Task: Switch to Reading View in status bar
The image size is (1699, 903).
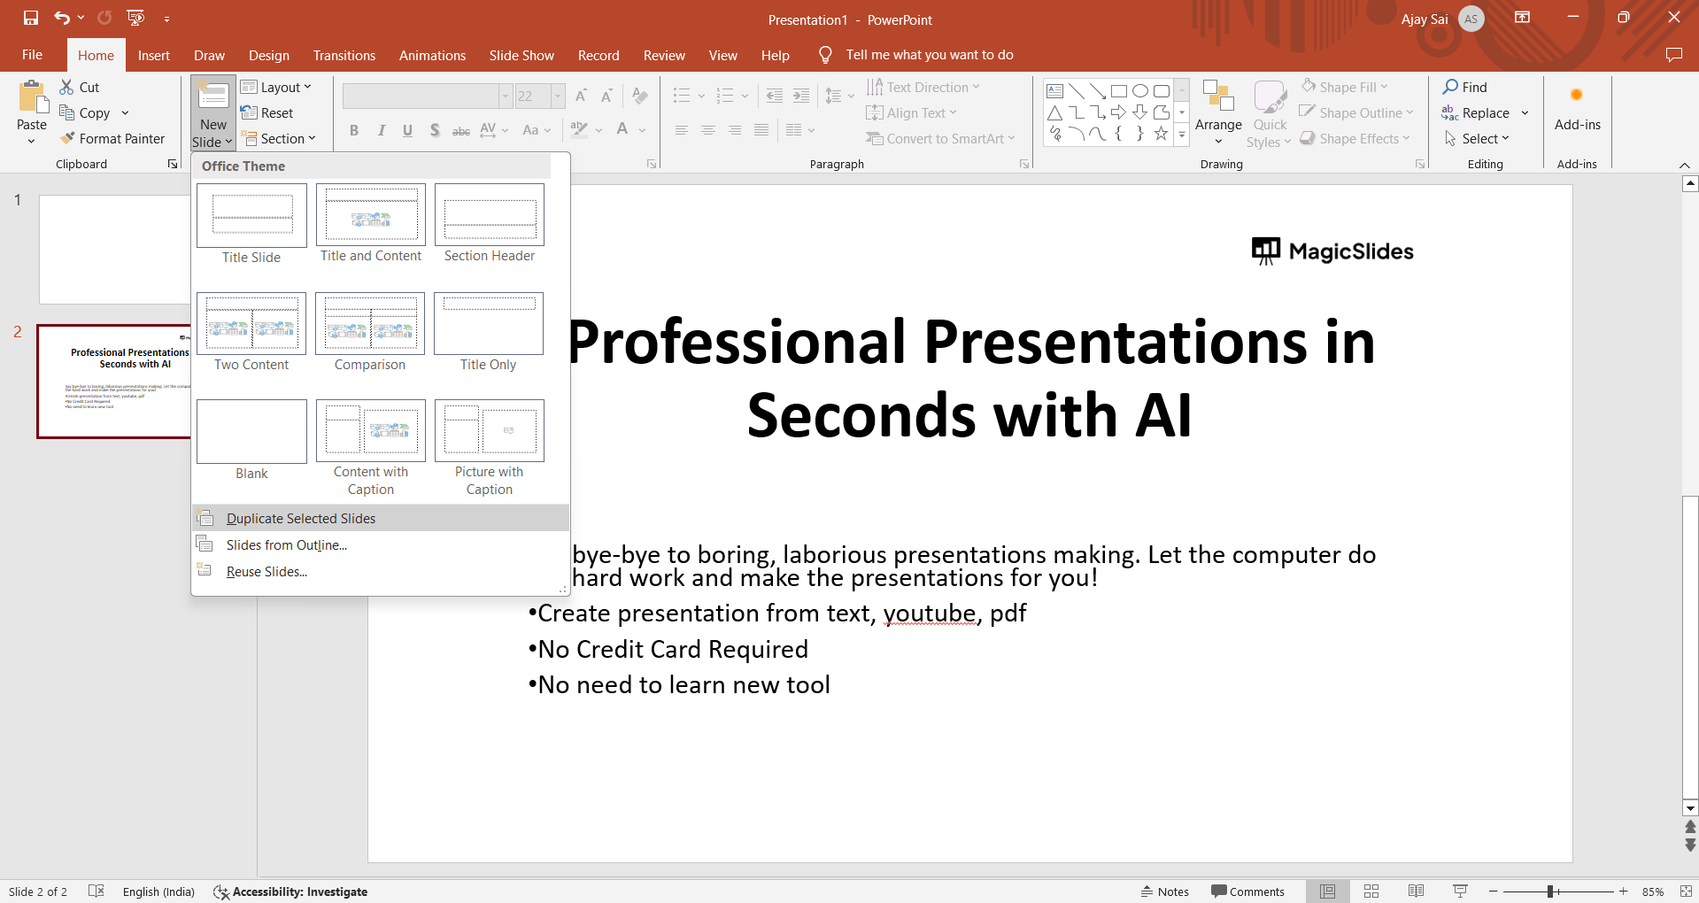Action: pos(1416,891)
